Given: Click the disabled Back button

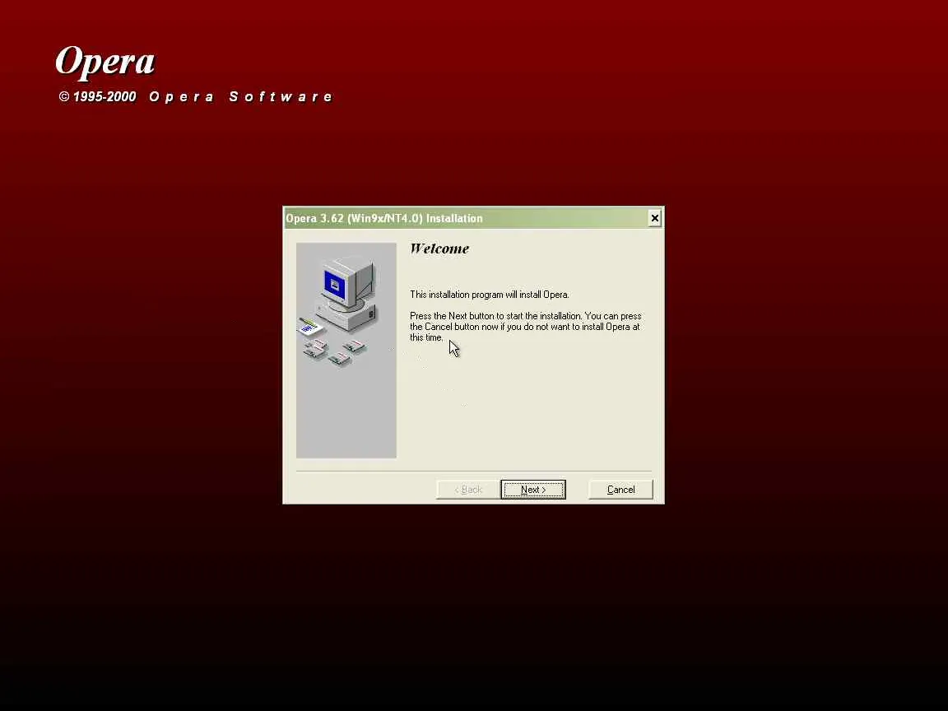Looking at the screenshot, I should tap(468, 489).
